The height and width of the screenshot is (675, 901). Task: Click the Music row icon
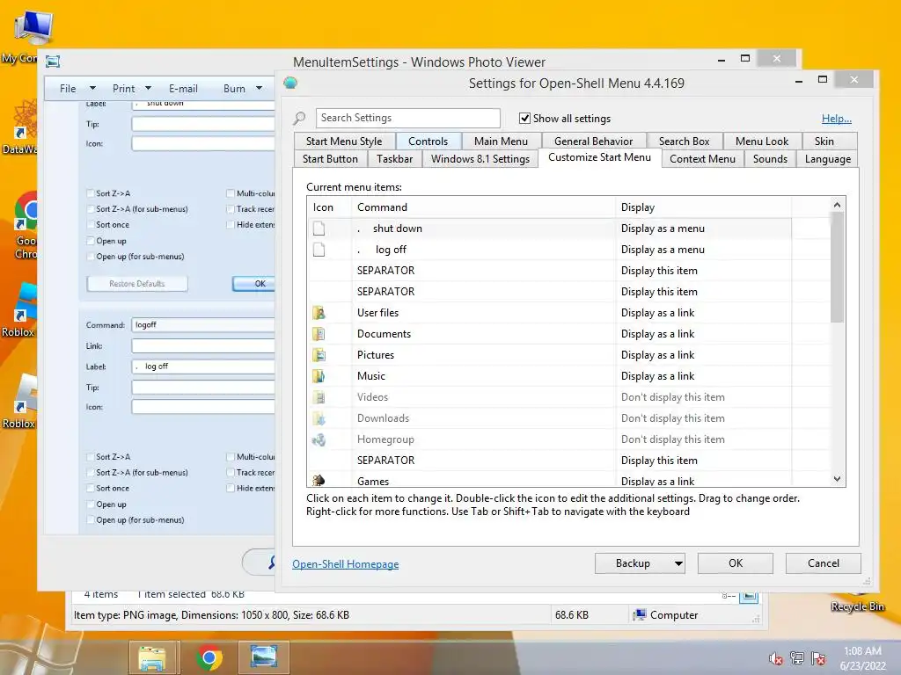click(x=319, y=376)
